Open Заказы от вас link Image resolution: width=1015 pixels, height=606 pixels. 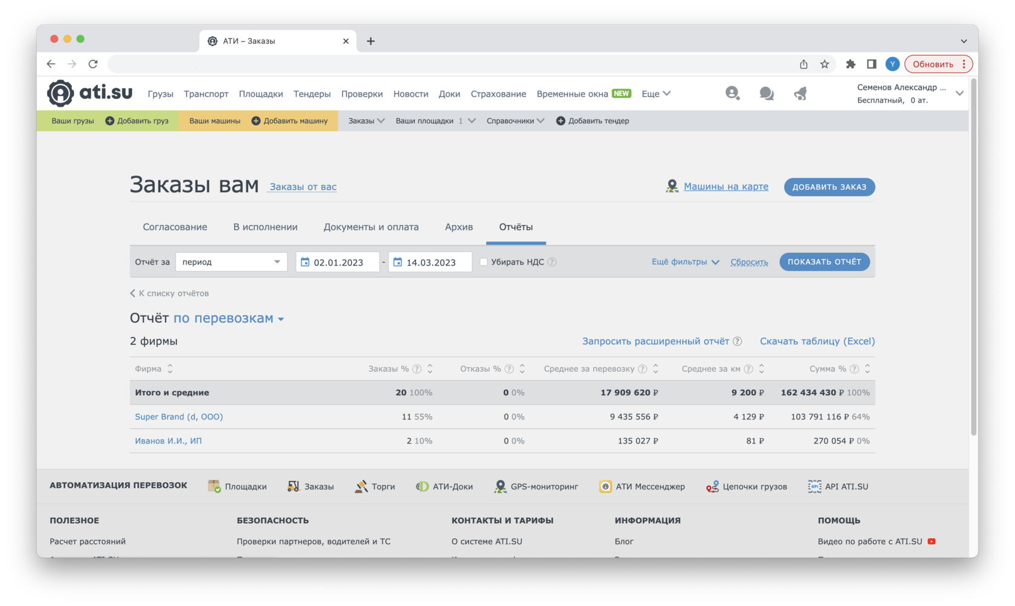303,187
